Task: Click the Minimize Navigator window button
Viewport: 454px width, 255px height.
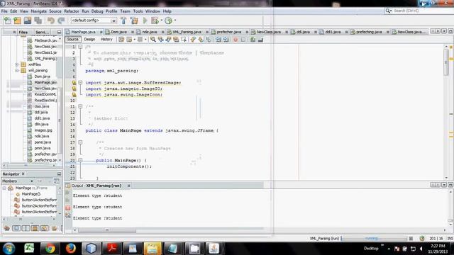Action: click(x=59, y=174)
